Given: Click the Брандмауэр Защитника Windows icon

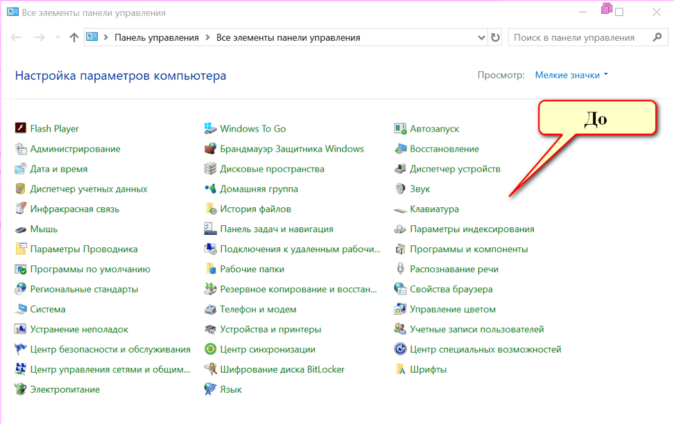Looking at the screenshot, I should 210,148.
